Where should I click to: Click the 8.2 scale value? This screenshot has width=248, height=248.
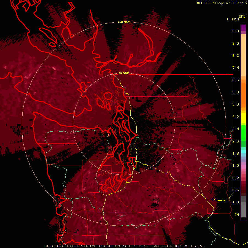(x=236, y=55)
